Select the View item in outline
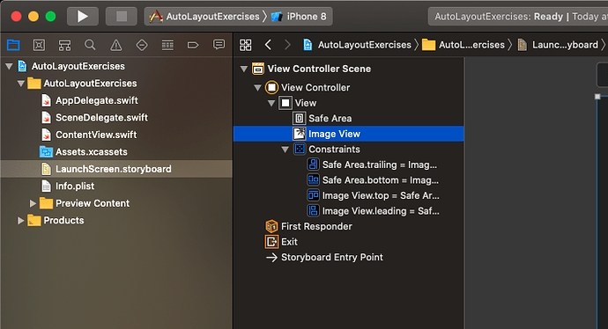 coord(298,103)
